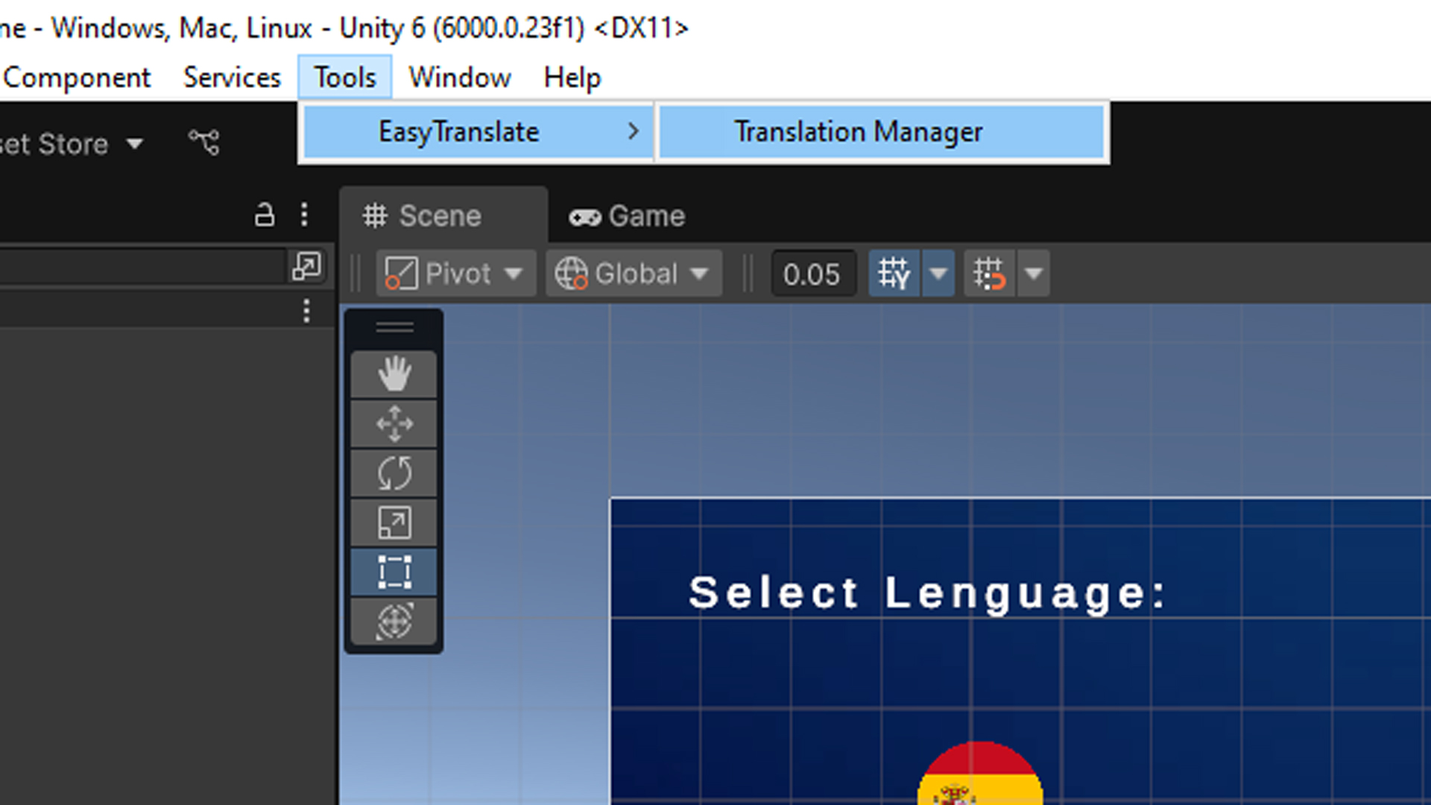This screenshot has width=1431, height=805.
Task: Click the version control branch icon
Action: coord(204,142)
